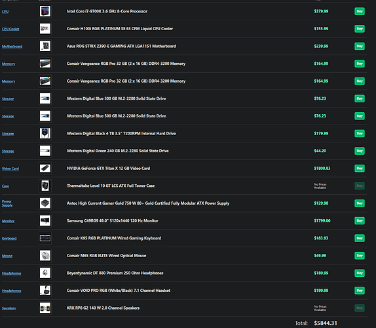376x328 pixels.
Task: Click the $1808.83 video card price
Action: (322, 169)
